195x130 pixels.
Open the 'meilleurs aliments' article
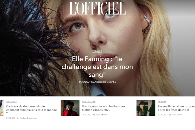[176, 108]
